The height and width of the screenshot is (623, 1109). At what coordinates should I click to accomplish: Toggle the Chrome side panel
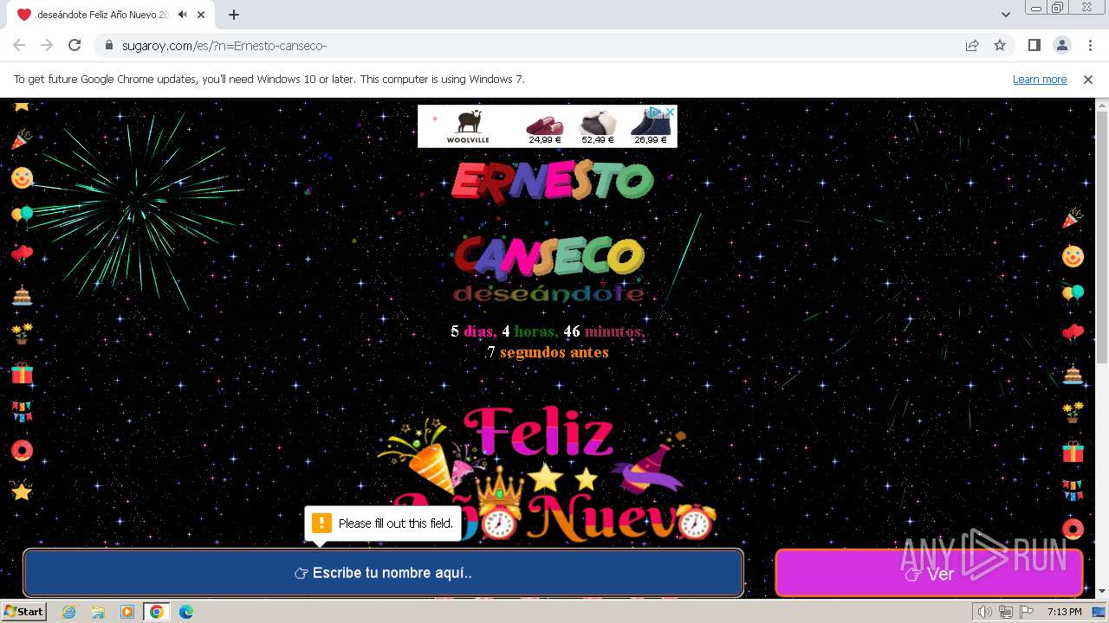point(1034,45)
